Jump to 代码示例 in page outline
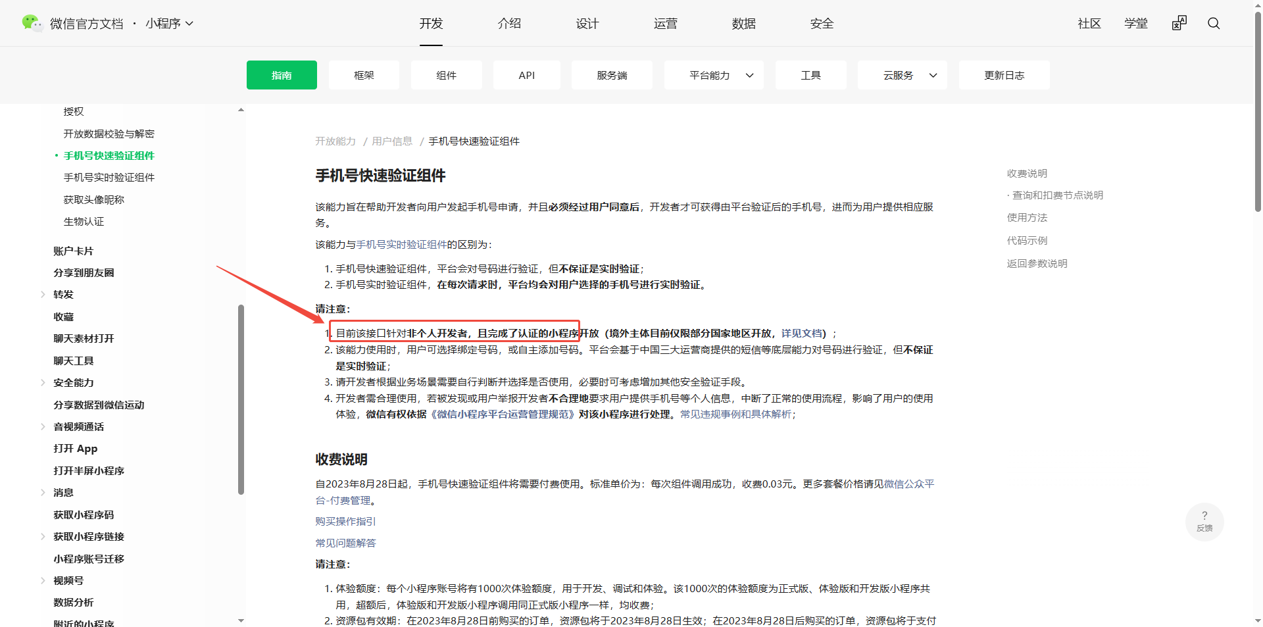This screenshot has height=627, width=1263. click(1027, 241)
